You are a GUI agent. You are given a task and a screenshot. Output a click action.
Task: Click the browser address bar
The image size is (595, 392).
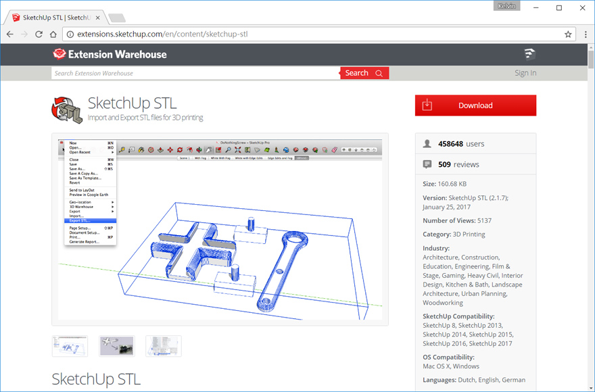(x=318, y=34)
